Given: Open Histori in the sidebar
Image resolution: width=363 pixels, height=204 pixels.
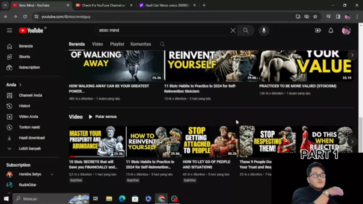Looking at the screenshot, I should pyautogui.click(x=24, y=106).
